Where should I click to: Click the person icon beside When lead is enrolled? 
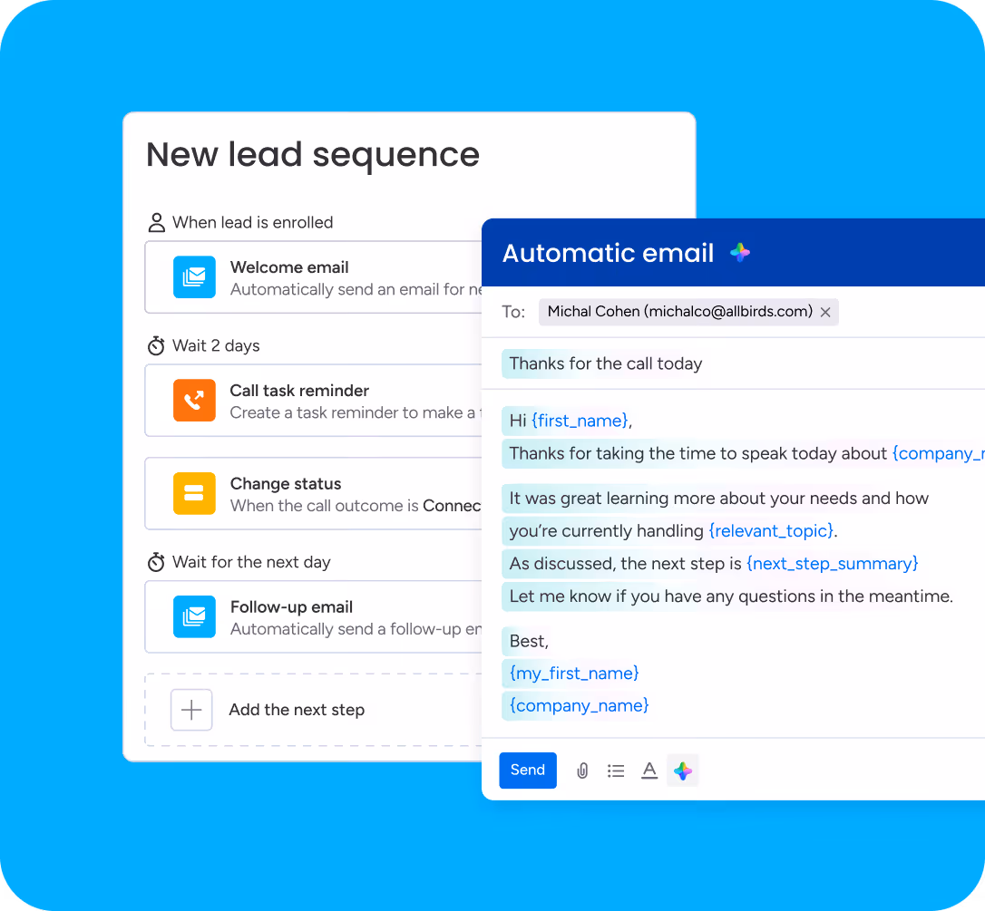(156, 223)
